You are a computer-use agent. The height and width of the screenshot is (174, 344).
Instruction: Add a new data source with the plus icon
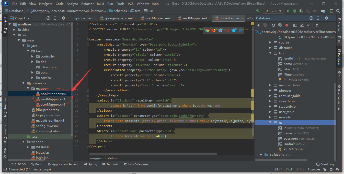[x=258, y=25]
